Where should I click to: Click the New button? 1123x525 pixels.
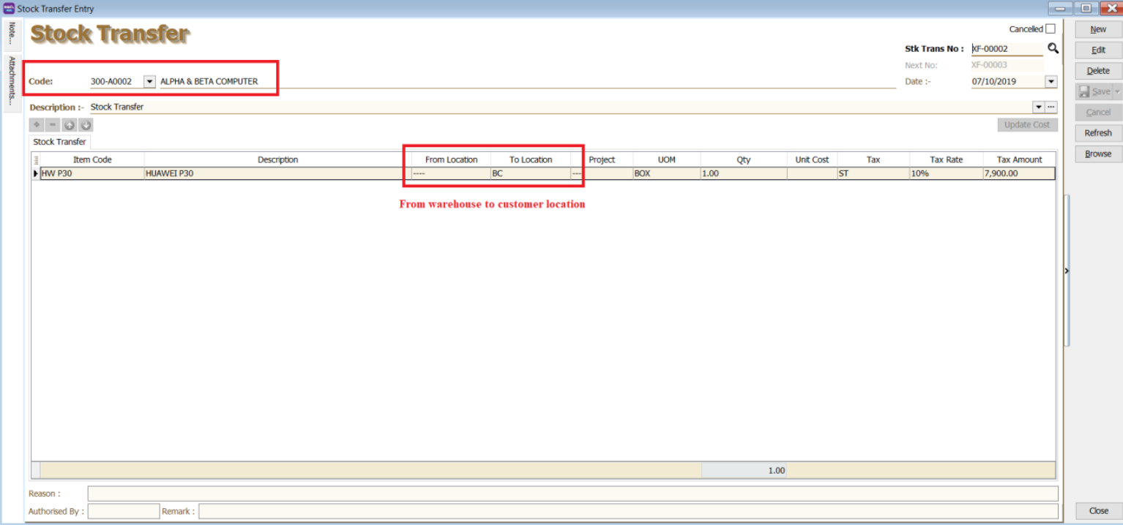point(1097,29)
